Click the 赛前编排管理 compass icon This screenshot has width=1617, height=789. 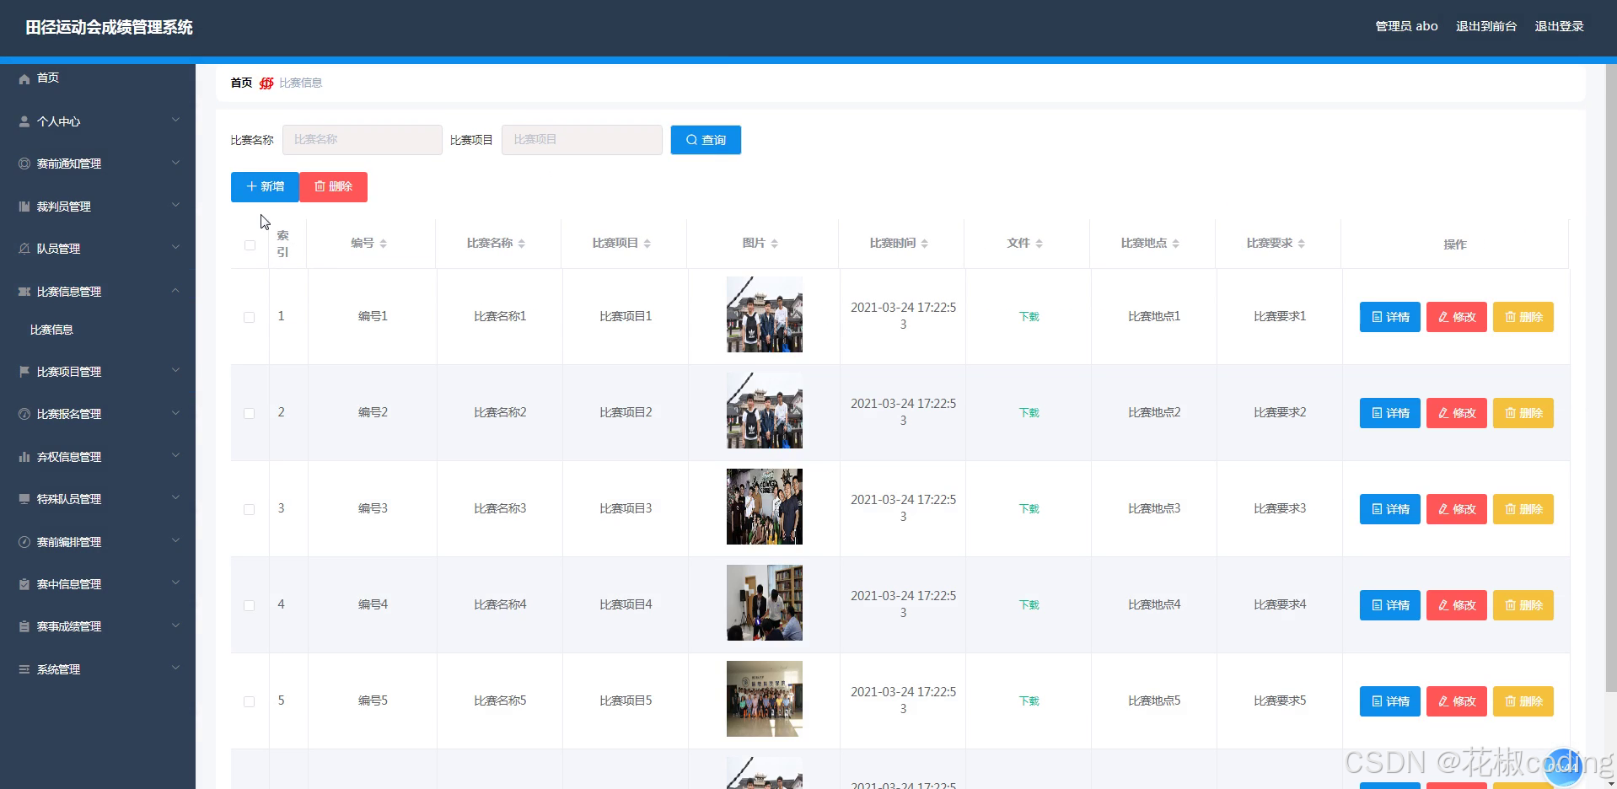click(x=24, y=542)
